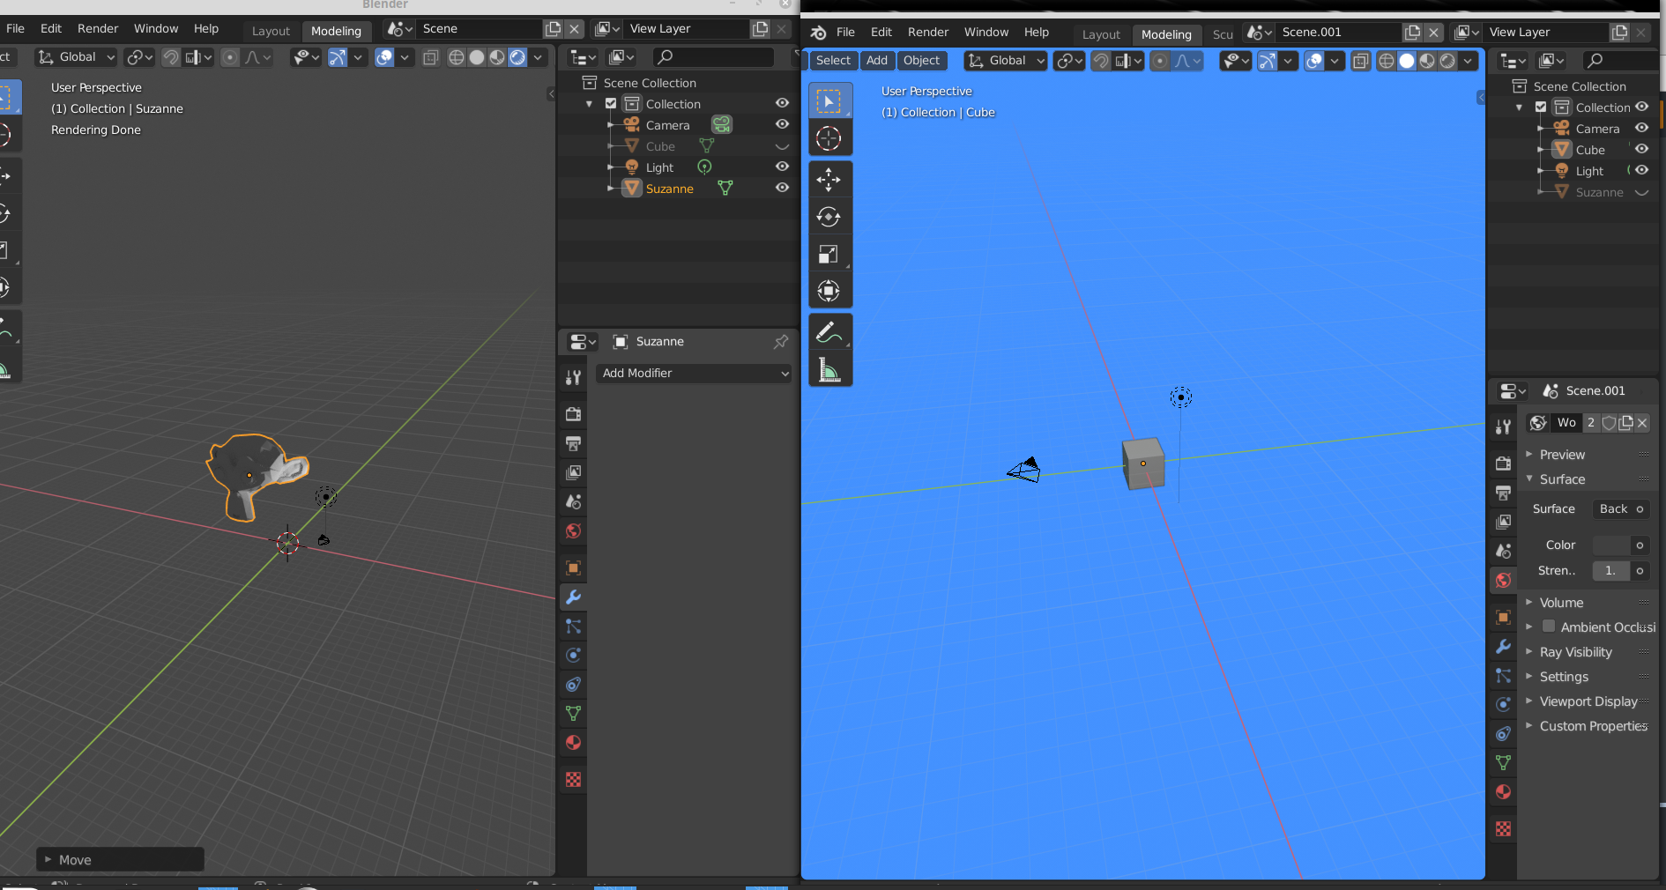
Task: Toggle Collection checkbox in left outliner
Action: coord(611,104)
